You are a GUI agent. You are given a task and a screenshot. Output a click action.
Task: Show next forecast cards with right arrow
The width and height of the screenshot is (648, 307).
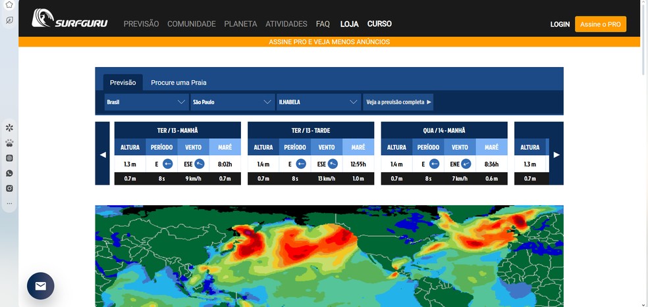(556, 154)
